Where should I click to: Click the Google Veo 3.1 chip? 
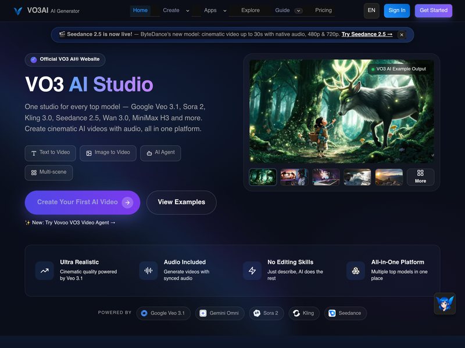coord(163,313)
